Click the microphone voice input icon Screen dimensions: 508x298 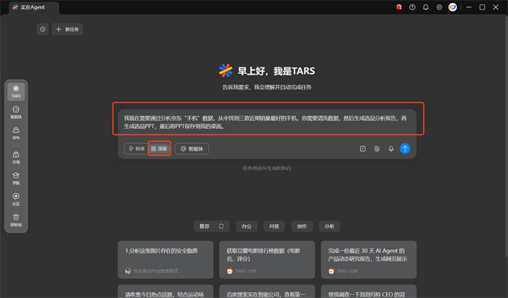click(x=391, y=149)
